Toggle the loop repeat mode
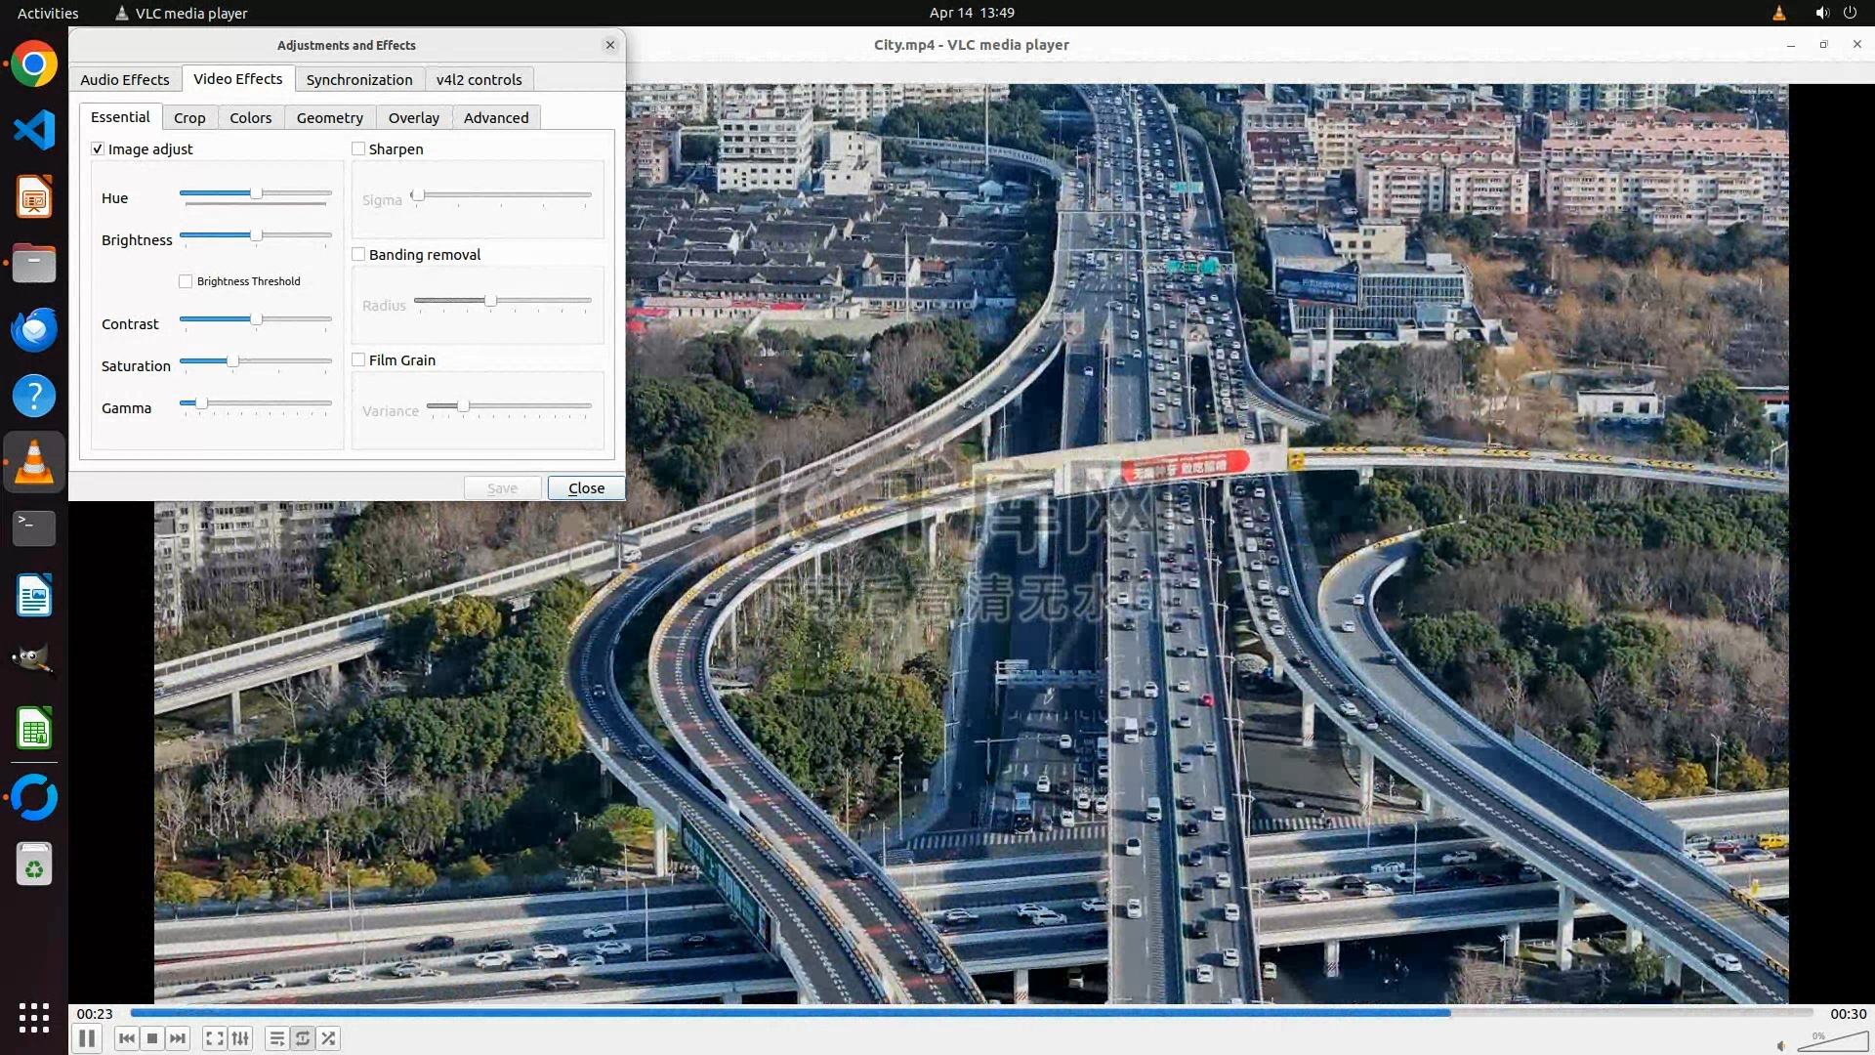Image resolution: width=1875 pixels, height=1055 pixels. 303,1038
